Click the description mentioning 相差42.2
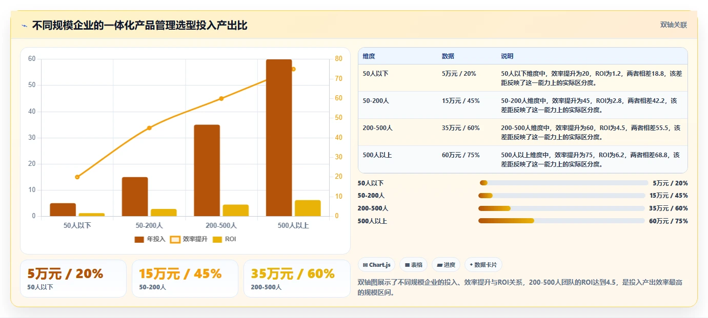This screenshot has height=318, width=708. (x=589, y=105)
